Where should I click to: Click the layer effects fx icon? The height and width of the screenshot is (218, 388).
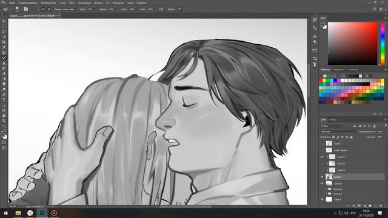click(x=353, y=206)
